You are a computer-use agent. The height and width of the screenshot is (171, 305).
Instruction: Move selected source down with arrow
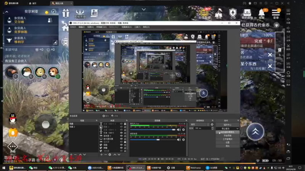click(119, 155)
